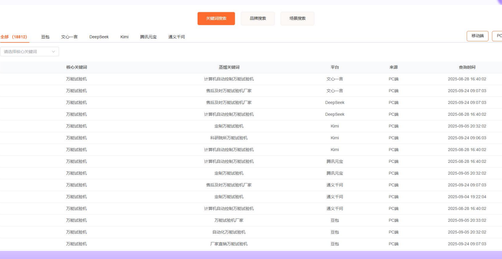This screenshot has height=259, width=502.
Task: Toggle the 移动端 device filter
Action: point(477,36)
